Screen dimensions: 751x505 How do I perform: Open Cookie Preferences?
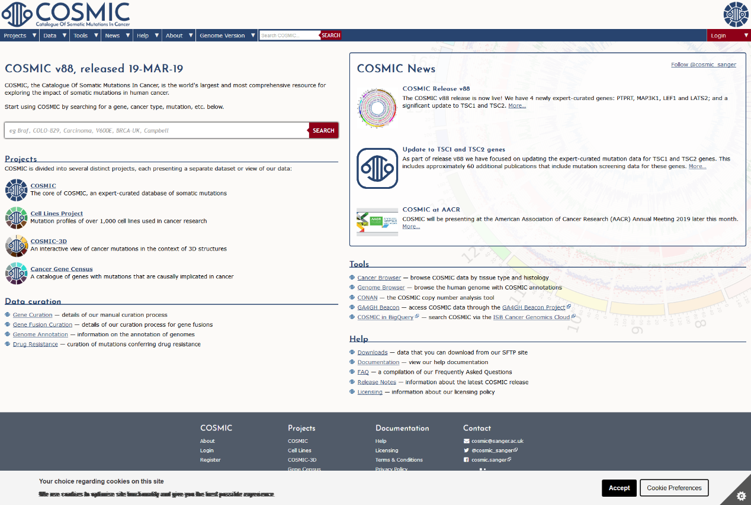(x=674, y=488)
